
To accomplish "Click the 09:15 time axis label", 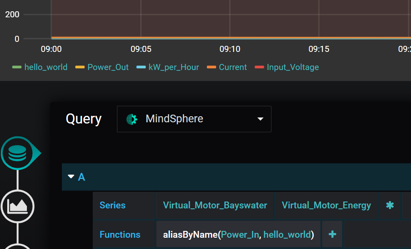I will pyautogui.click(x=319, y=49).
